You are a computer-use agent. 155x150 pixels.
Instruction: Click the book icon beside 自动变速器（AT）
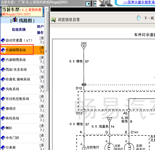(3, 41)
